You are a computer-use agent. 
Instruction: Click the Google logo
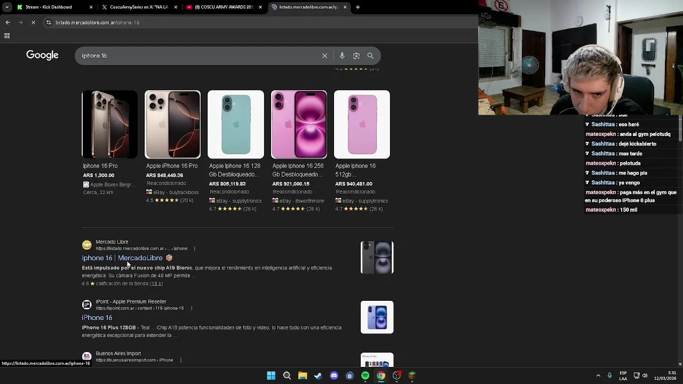point(42,55)
